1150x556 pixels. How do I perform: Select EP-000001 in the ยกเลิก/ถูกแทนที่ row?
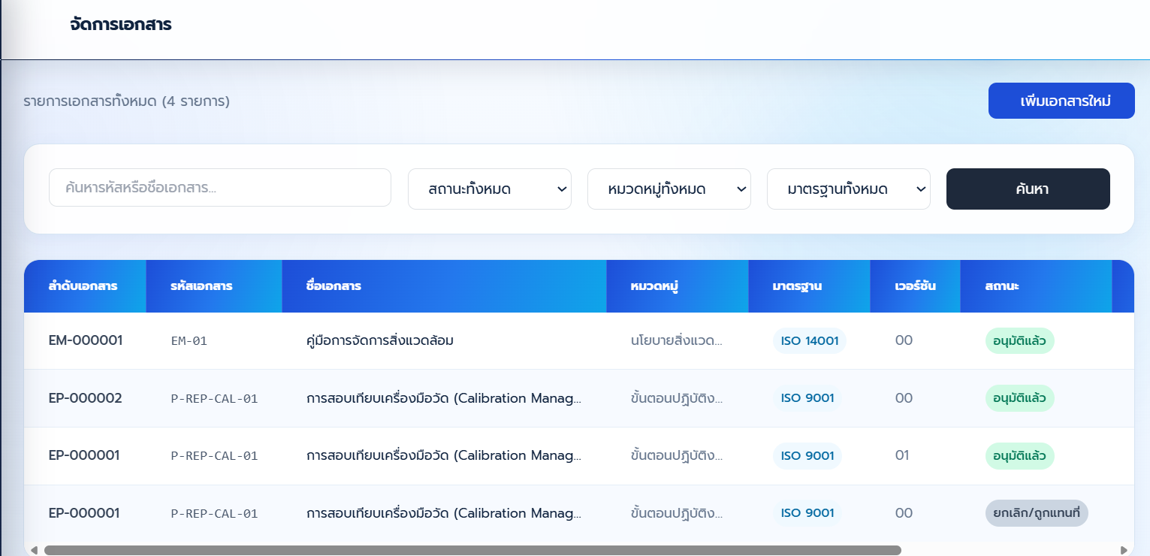pyautogui.click(x=84, y=513)
